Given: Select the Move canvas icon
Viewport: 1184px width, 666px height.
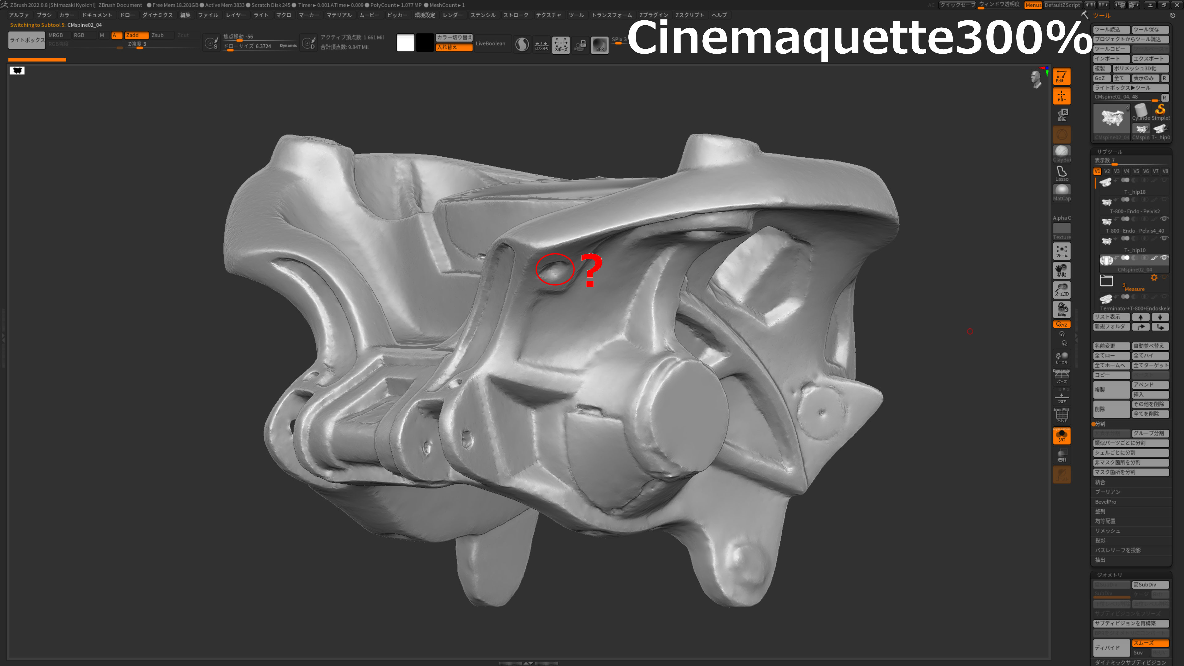Looking at the screenshot, I should click(1061, 270).
